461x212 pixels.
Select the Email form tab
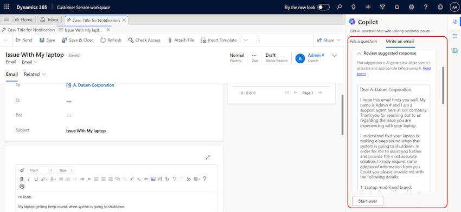(x=12, y=74)
